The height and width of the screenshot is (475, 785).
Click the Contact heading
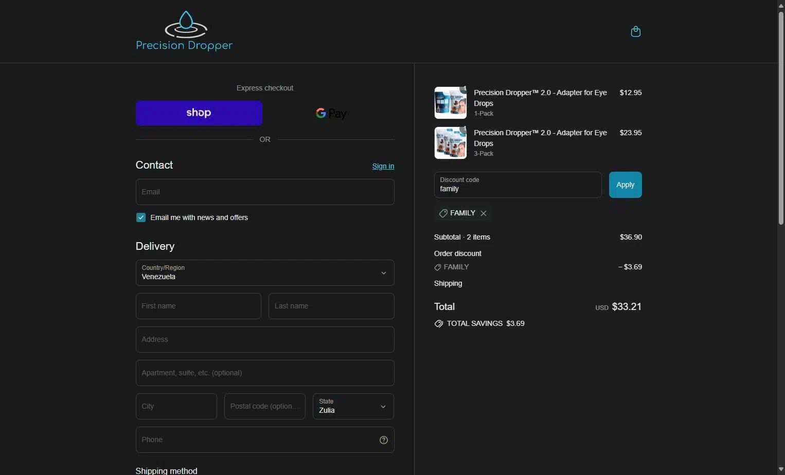(154, 166)
